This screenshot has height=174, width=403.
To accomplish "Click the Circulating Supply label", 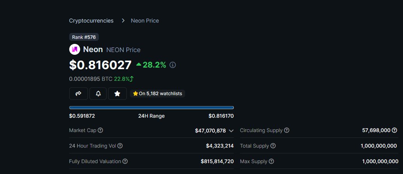I will 261,130.
